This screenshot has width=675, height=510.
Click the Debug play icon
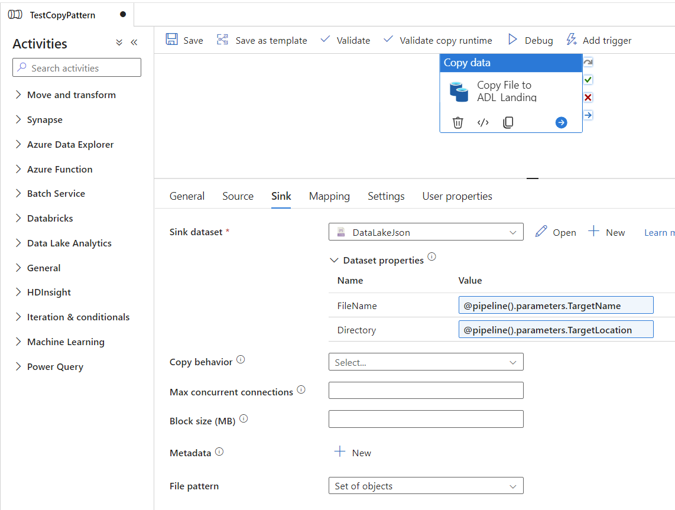pyautogui.click(x=512, y=40)
